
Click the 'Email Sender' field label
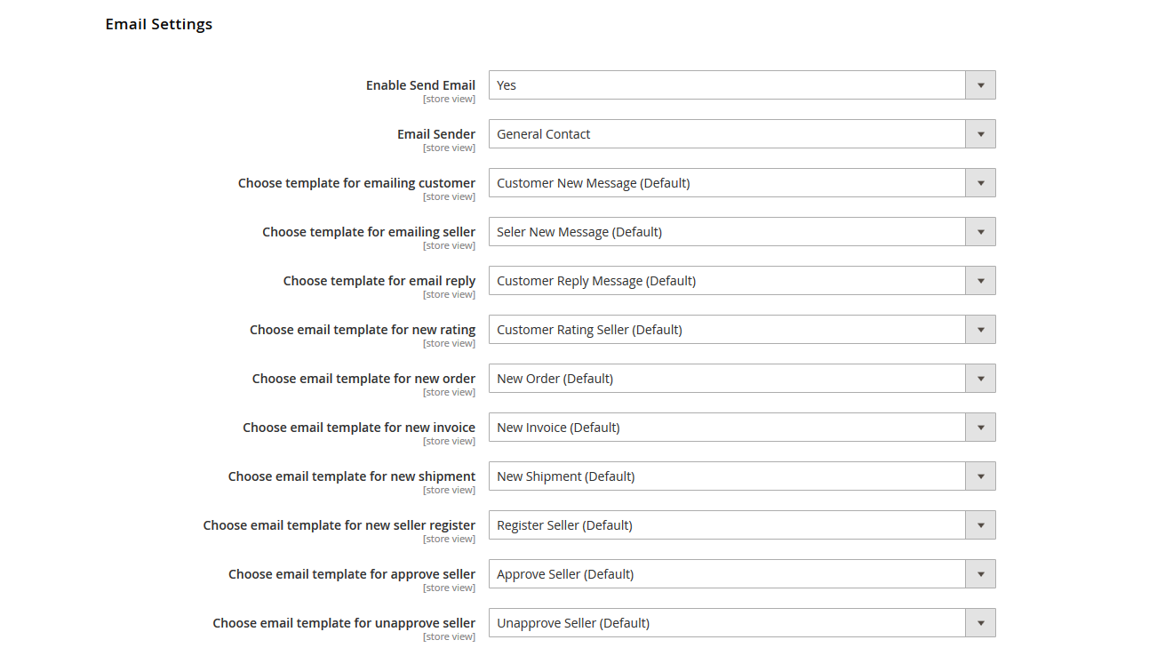(x=435, y=134)
